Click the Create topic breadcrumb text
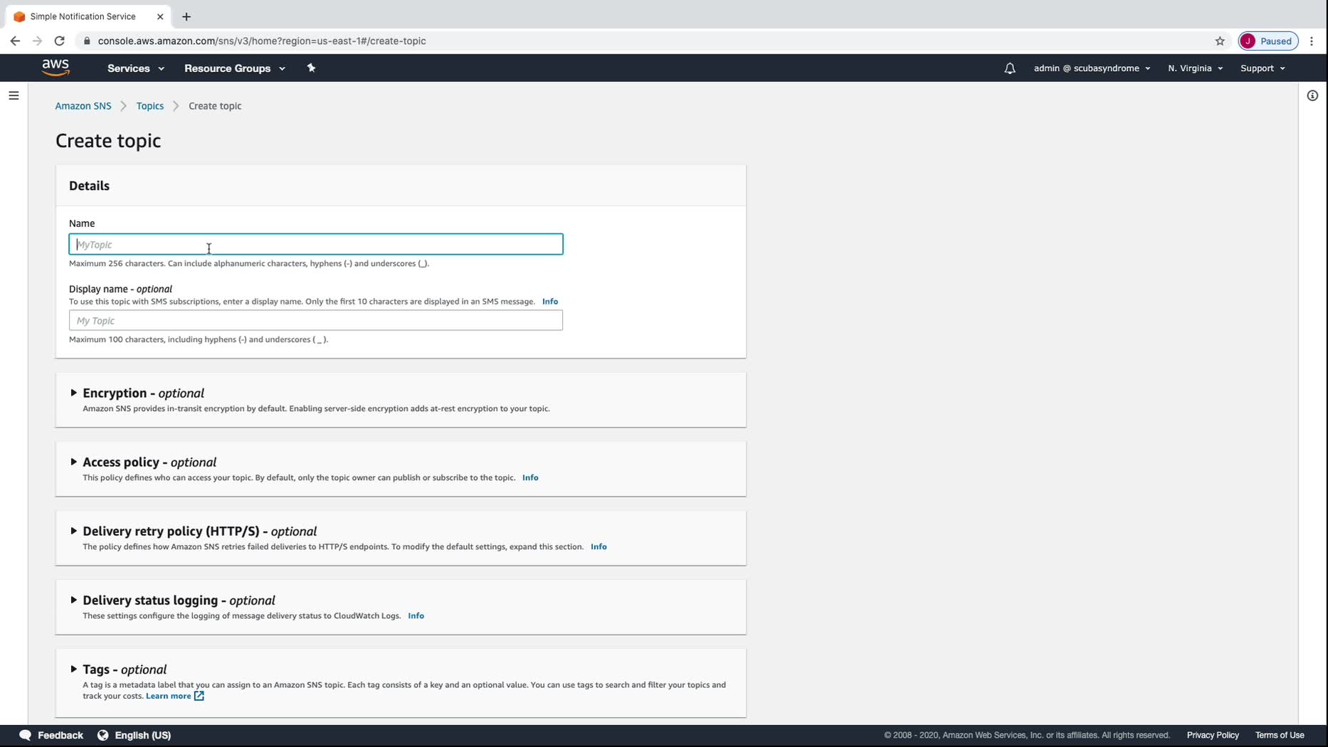This screenshot has height=747, width=1328. pos(215,106)
